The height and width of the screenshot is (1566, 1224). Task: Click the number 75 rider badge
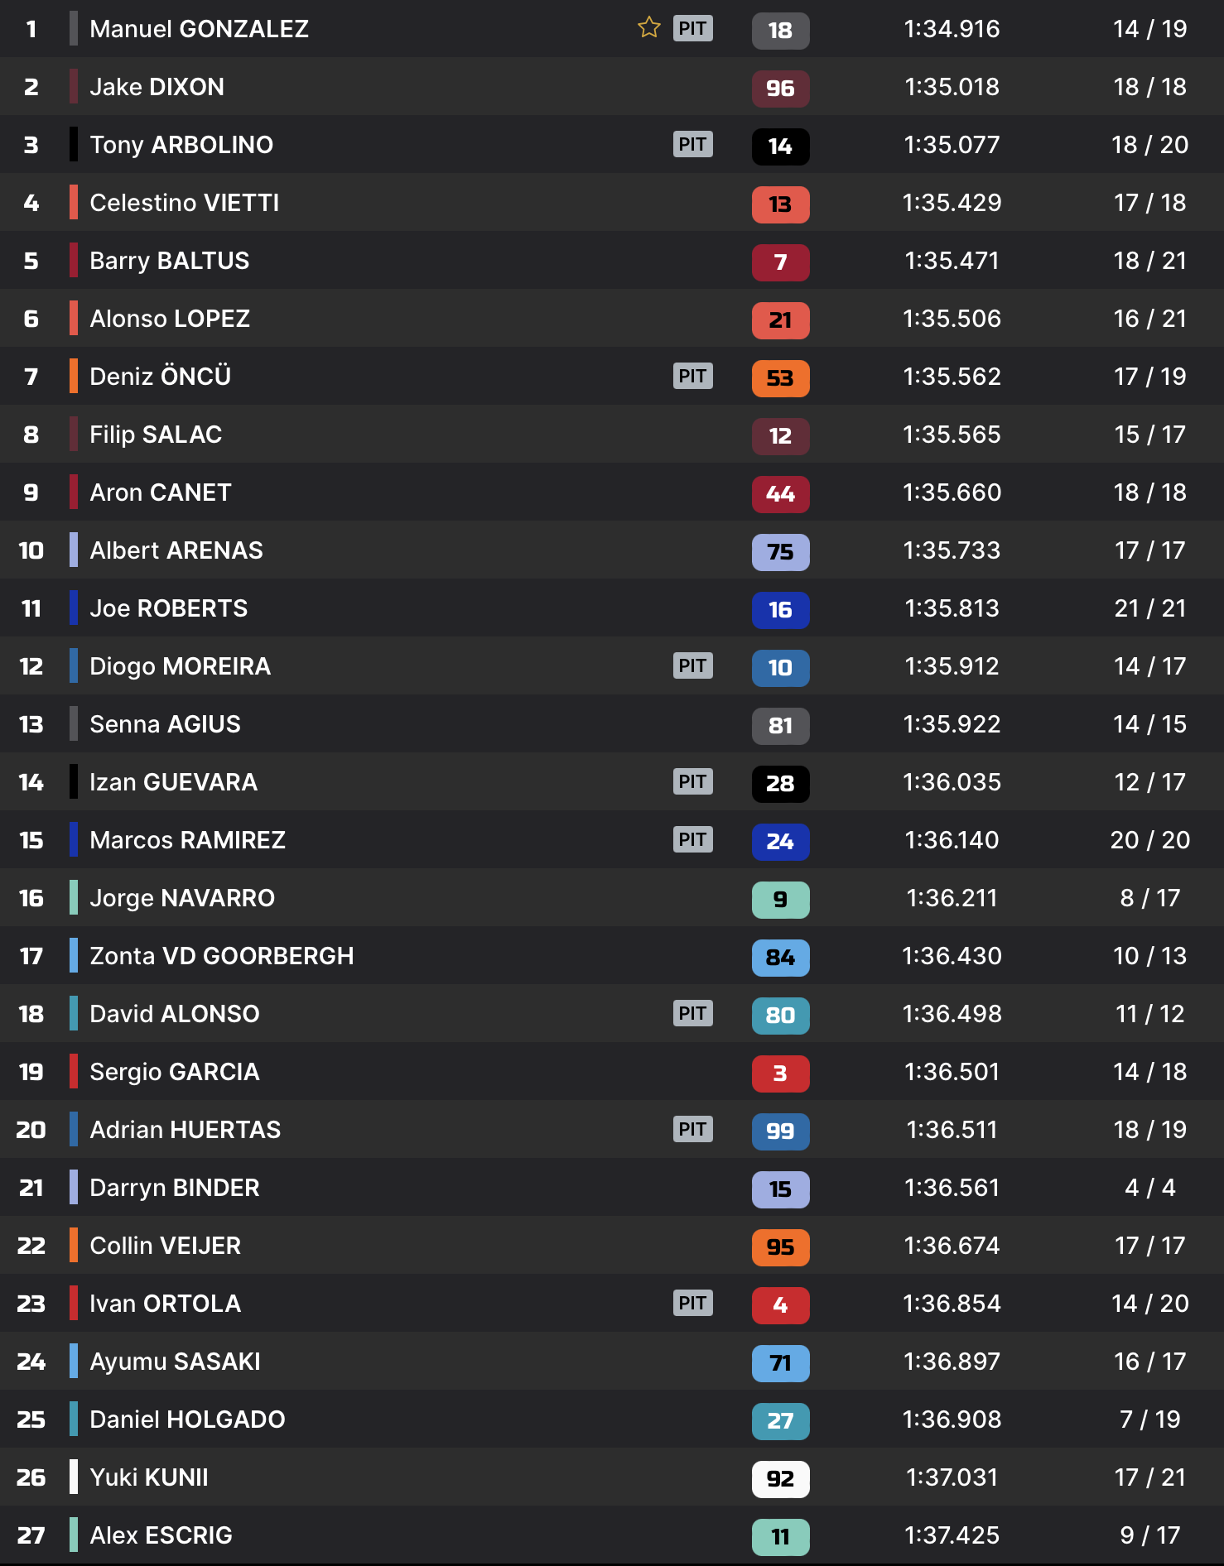coord(780,551)
